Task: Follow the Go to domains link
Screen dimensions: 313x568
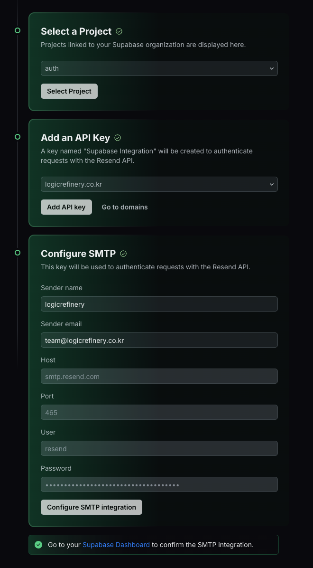Action: pyautogui.click(x=124, y=207)
